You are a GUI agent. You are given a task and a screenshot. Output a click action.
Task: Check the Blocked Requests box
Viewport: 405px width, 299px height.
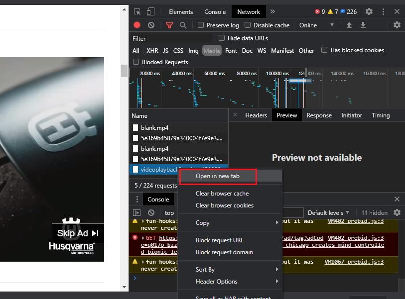pos(135,62)
